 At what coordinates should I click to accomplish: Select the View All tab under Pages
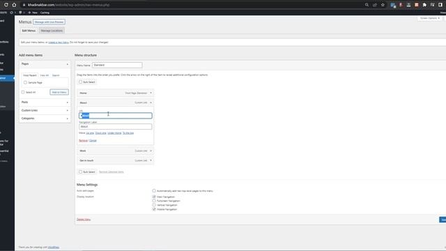(45, 75)
